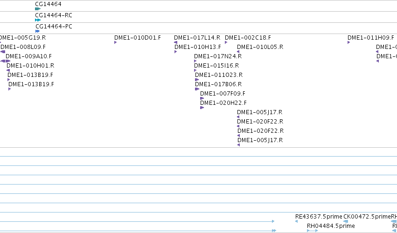Open the RH04484.5prime label
397x233 pixels.
(x=331, y=226)
